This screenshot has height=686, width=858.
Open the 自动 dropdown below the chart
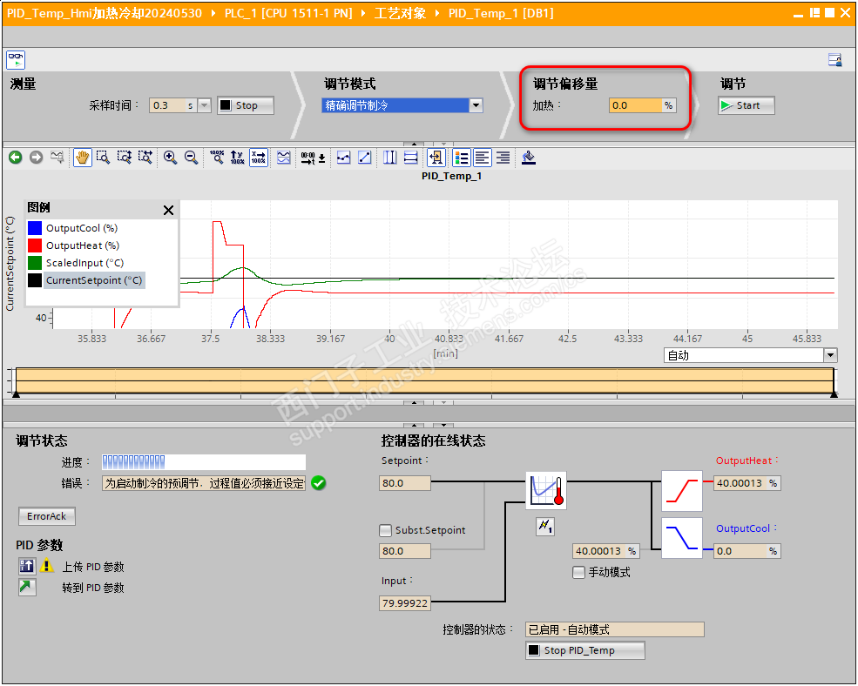[x=830, y=355]
